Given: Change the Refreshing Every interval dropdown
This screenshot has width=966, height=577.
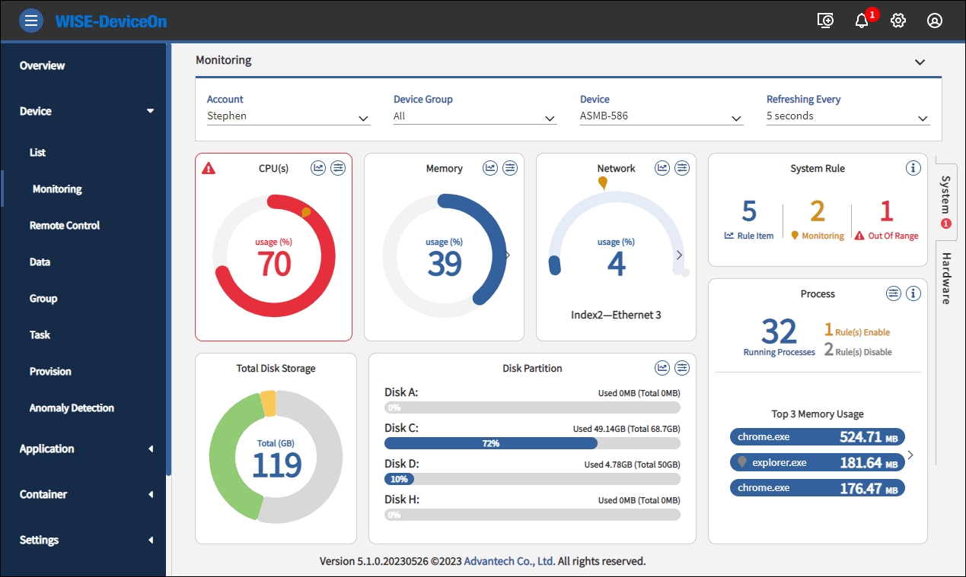Looking at the screenshot, I should pyautogui.click(x=847, y=117).
